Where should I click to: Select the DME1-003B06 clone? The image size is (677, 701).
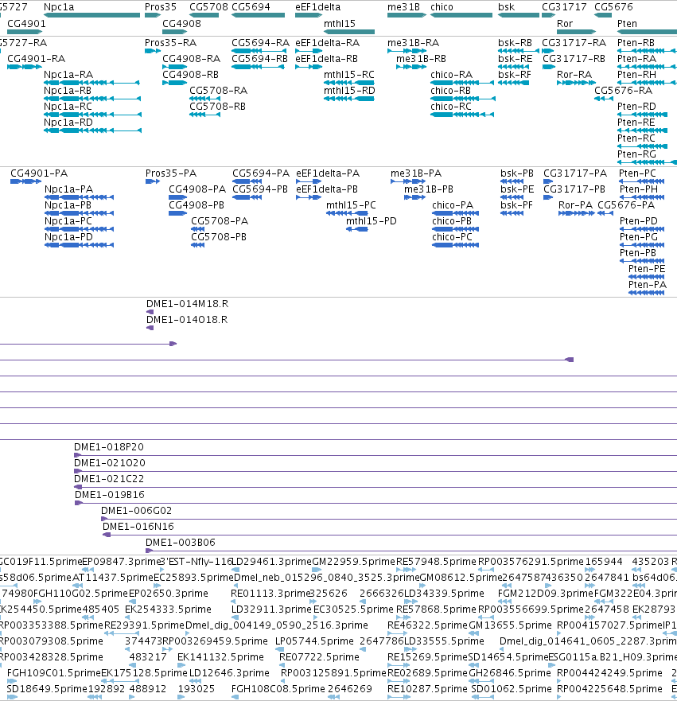coord(411,551)
